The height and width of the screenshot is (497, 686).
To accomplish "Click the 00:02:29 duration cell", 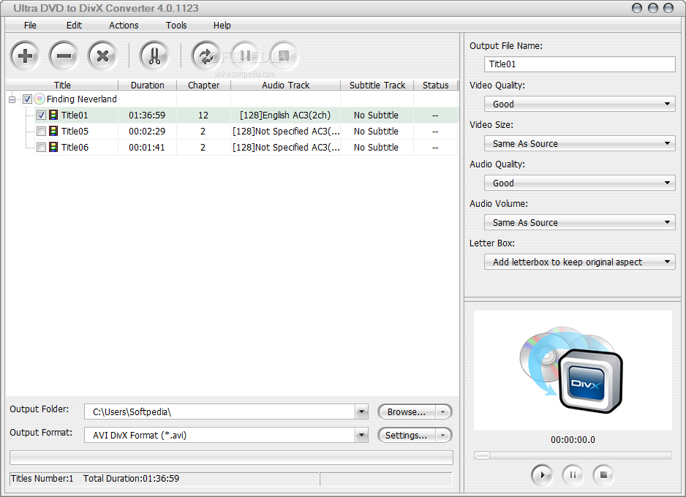I will (x=147, y=132).
